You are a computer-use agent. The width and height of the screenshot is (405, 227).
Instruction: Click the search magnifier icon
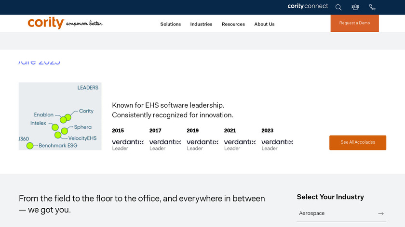point(338,7)
